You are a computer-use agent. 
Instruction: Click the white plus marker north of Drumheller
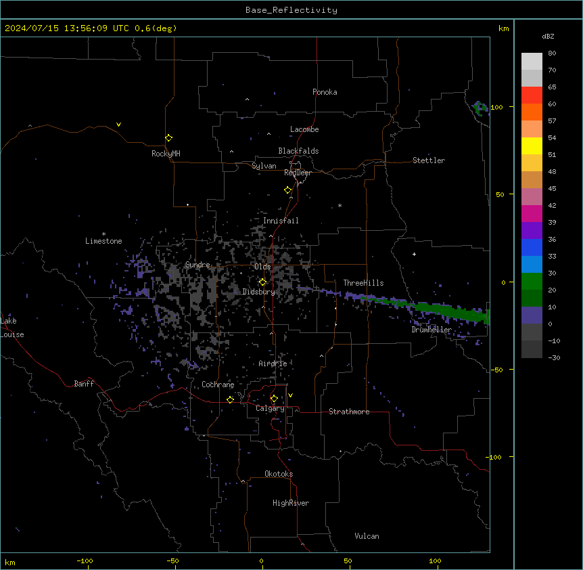(414, 254)
